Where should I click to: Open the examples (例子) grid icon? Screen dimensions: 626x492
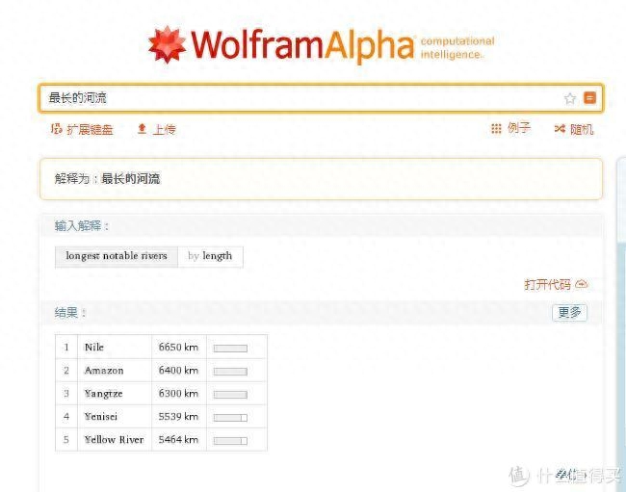point(496,128)
